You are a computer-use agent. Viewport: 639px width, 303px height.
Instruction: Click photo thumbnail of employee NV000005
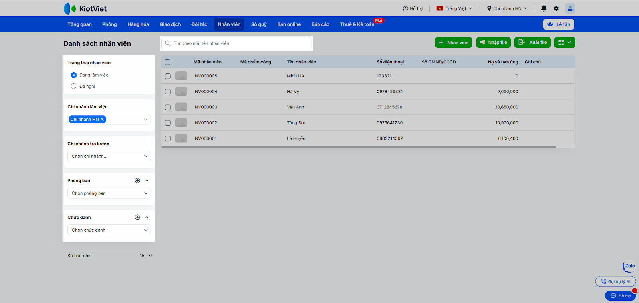pyautogui.click(x=181, y=76)
